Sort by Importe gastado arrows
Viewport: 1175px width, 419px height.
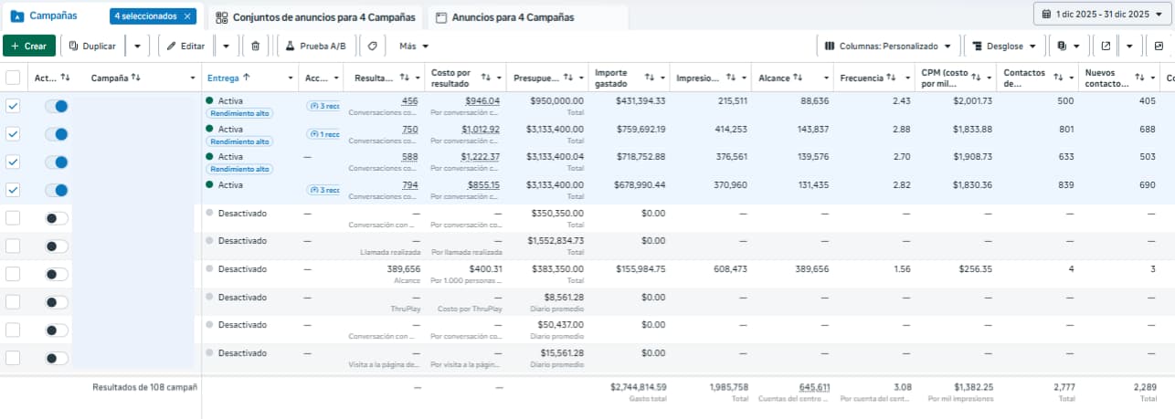(650, 78)
